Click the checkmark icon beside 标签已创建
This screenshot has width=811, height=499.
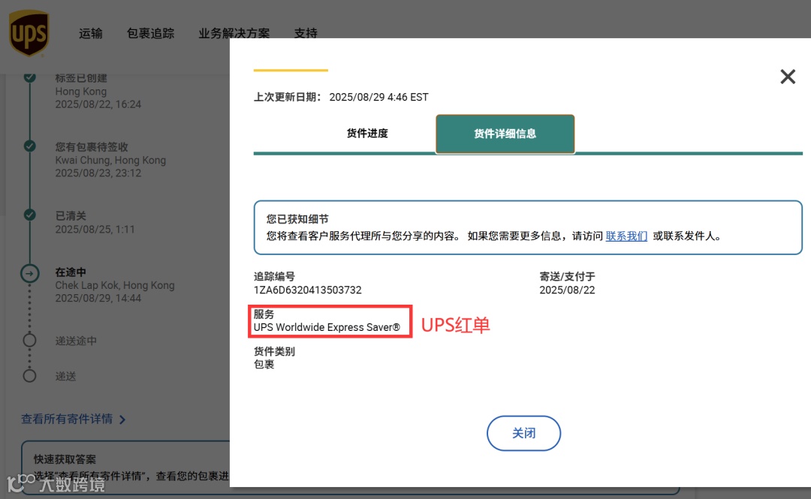(x=30, y=77)
